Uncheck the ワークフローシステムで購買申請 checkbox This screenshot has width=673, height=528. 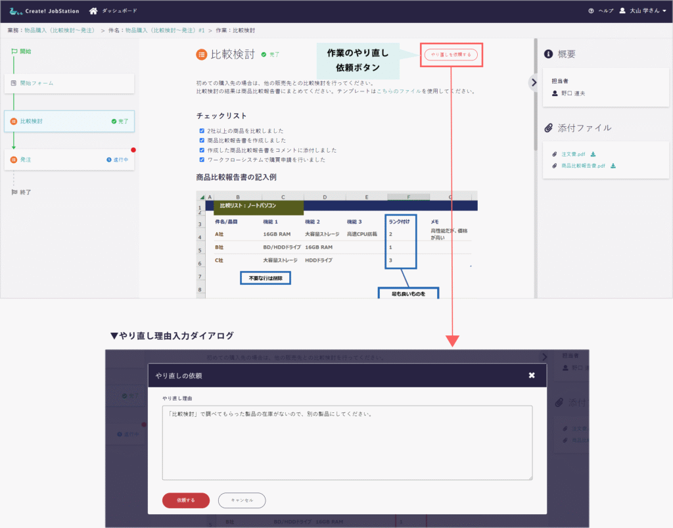[x=202, y=159]
